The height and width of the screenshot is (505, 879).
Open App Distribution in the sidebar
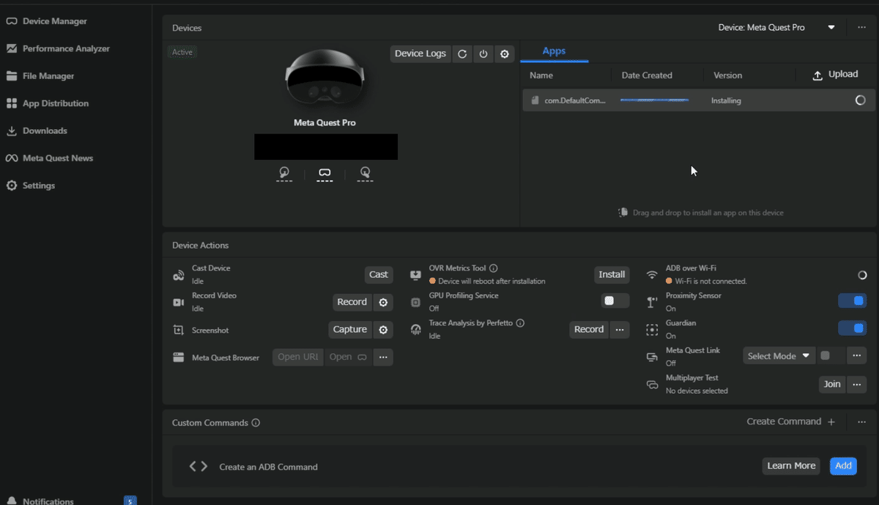tap(48, 103)
